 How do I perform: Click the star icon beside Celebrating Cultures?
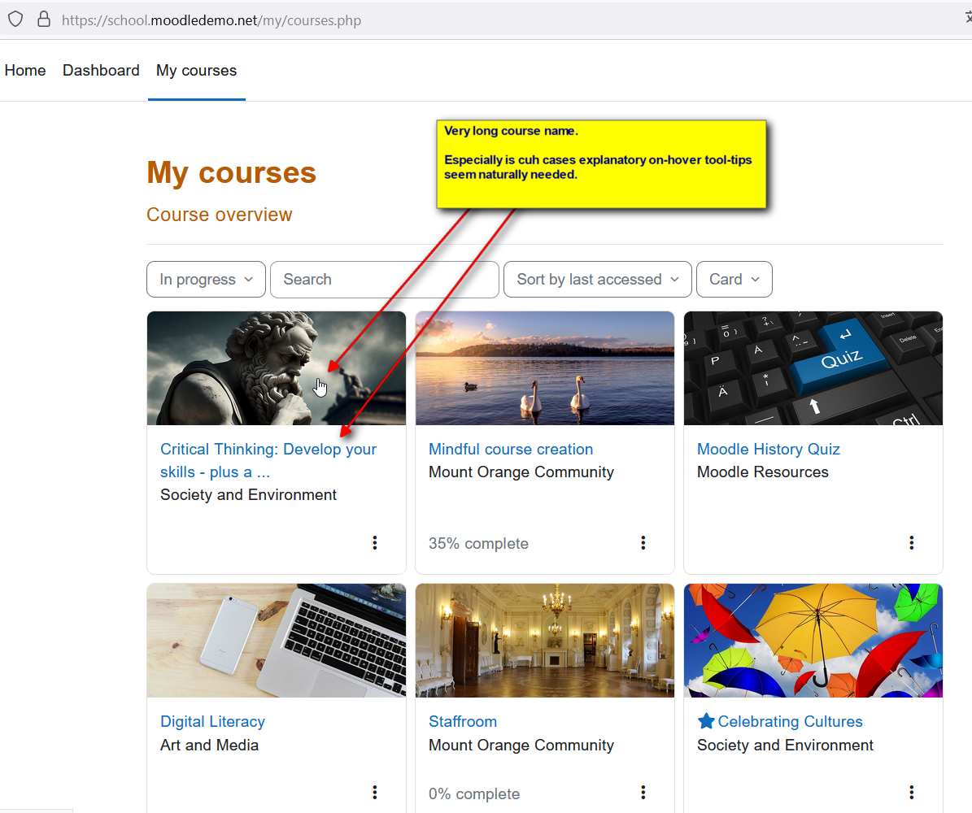click(706, 720)
